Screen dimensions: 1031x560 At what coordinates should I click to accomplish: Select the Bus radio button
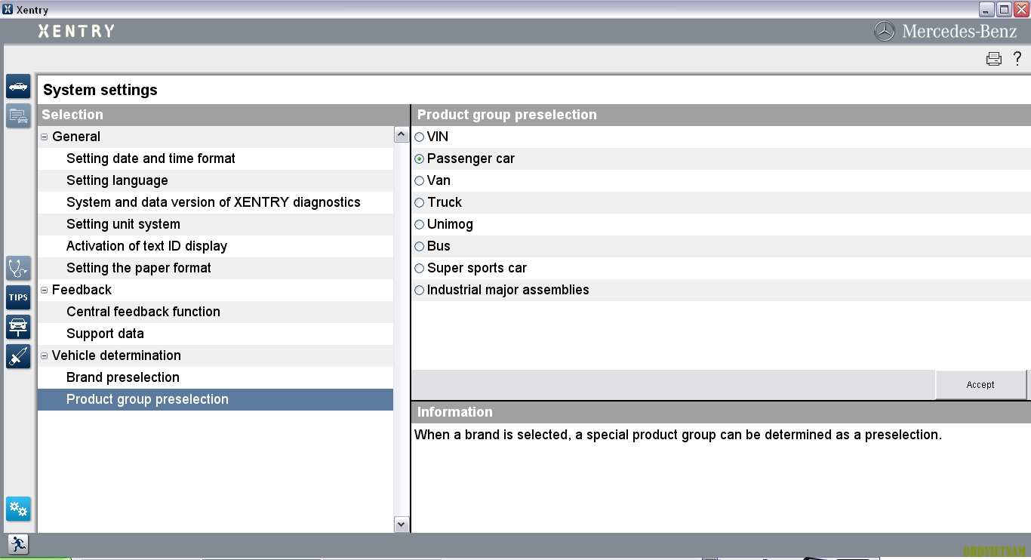pos(420,247)
